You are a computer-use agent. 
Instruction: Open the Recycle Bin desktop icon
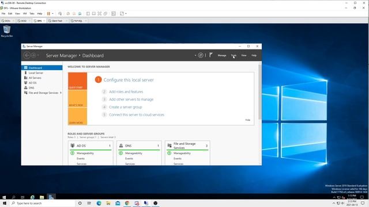point(7,32)
